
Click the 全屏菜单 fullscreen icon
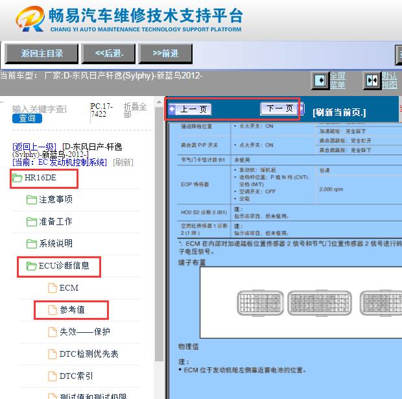tap(320, 80)
